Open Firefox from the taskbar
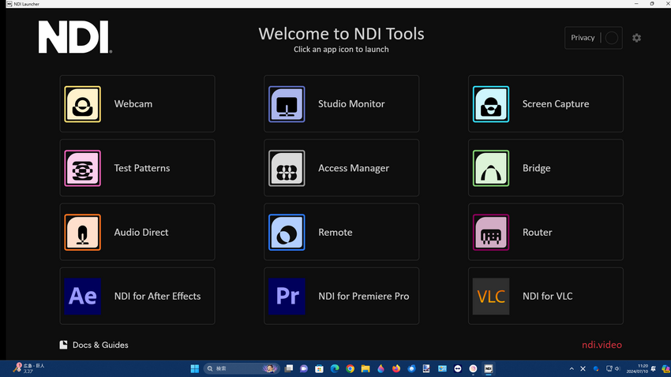 point(396,368)
